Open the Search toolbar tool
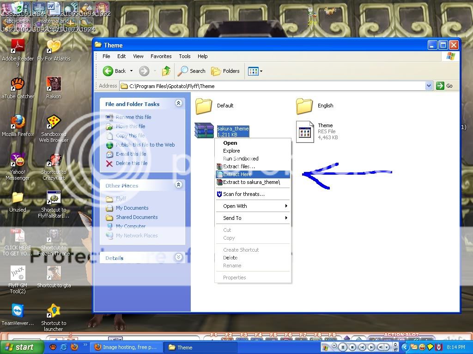473x354 pixels. 192,71
